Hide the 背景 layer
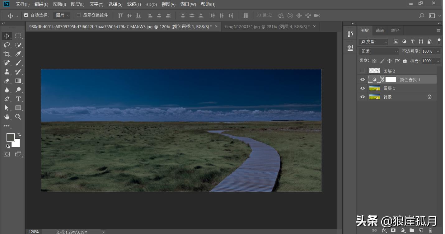This screenshot has height=234, width=445. click(362, 97)
